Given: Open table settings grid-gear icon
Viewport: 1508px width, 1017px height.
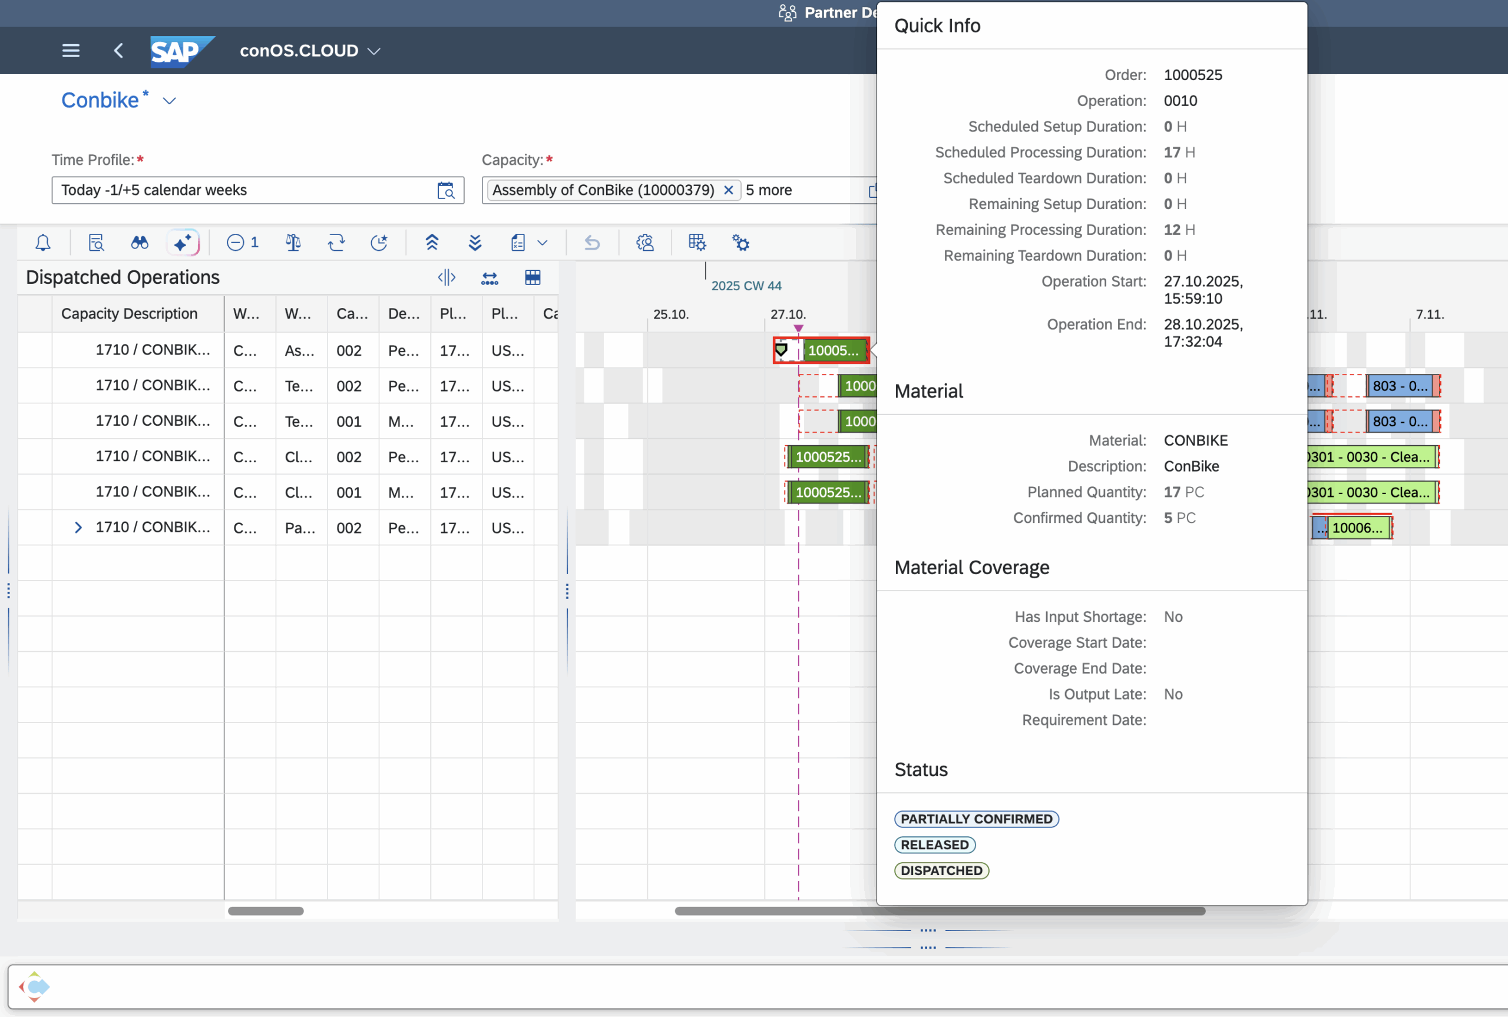Looking at the screenshot, I should [x=697, y=243].
